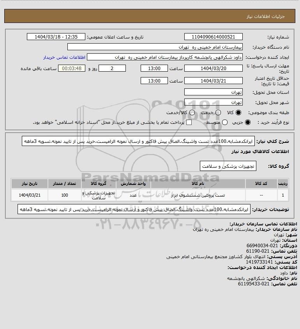
Task: Click the response deadline hour 13:00 field
Action: [x=154, y=69]
